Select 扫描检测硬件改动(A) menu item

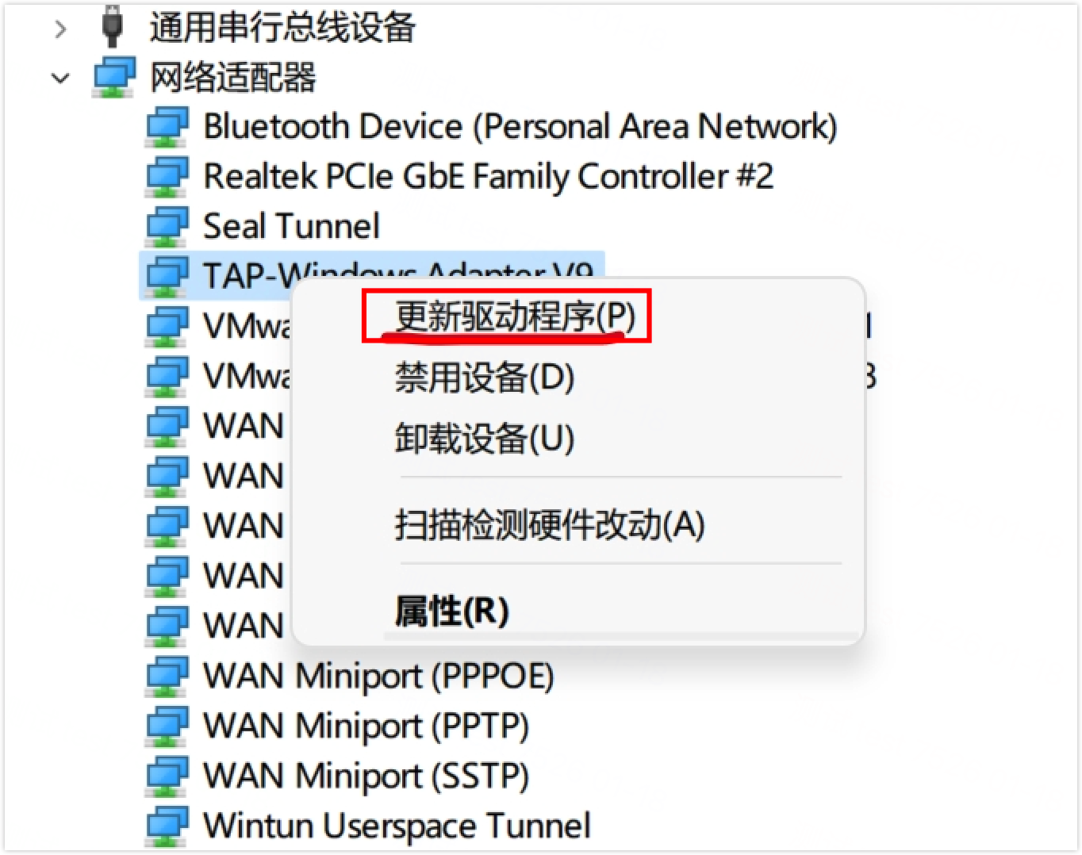(550, 524)
